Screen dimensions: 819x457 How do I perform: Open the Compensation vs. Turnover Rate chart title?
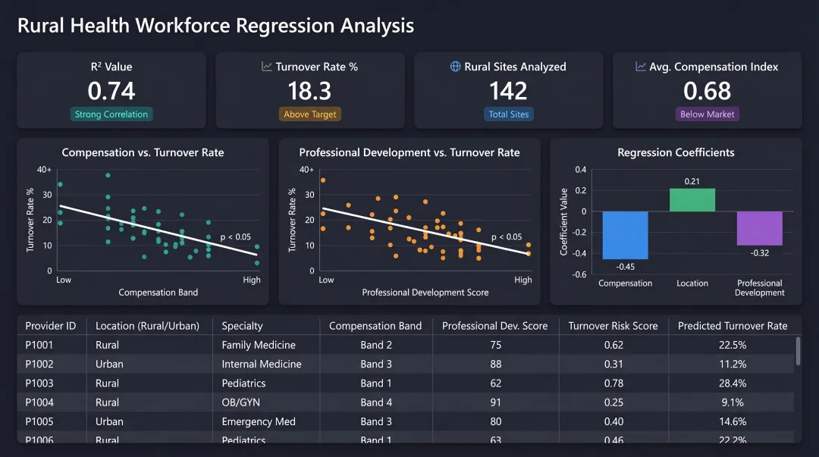(143, 152)
